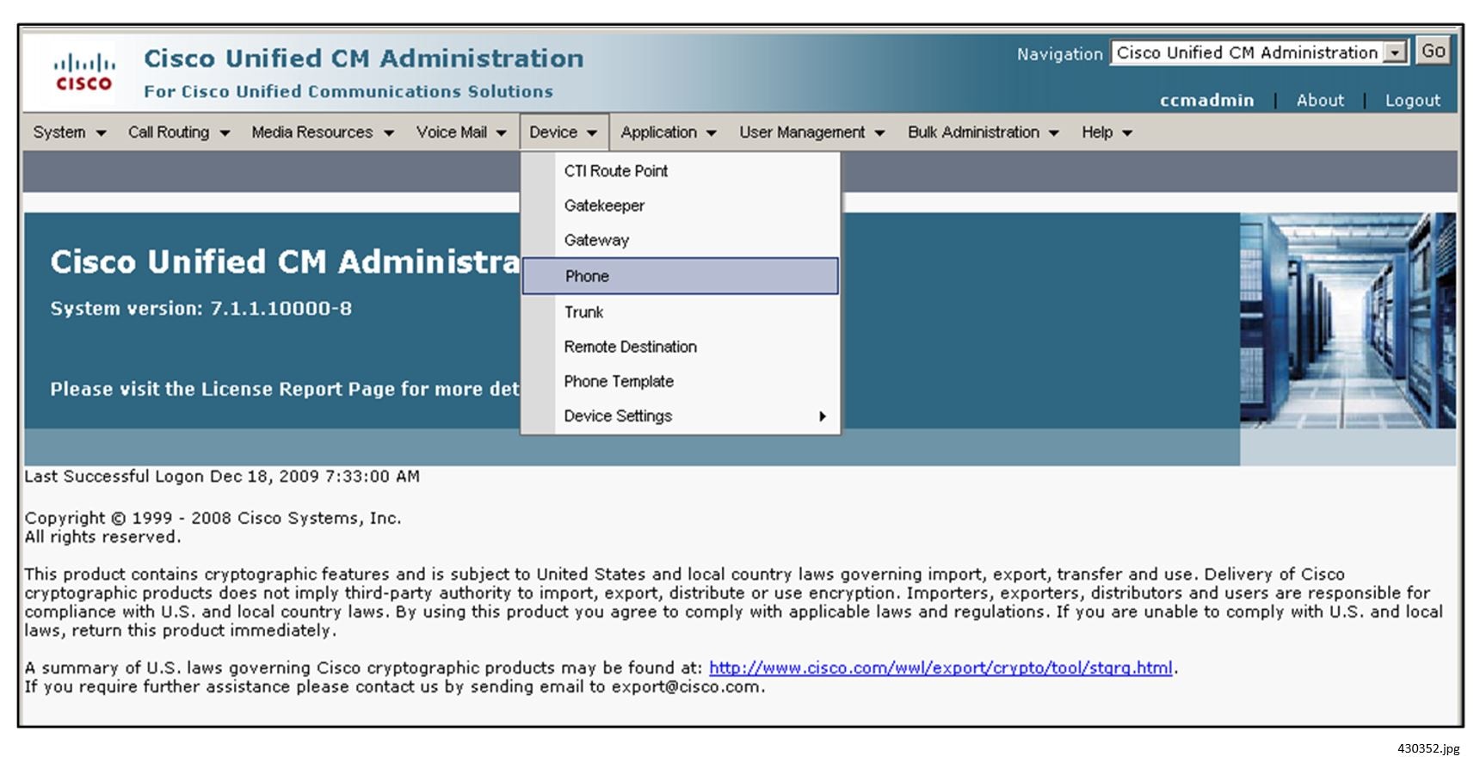The width and height of the screenshot is (1480, 775).
Task: Select CTI Route Point from the menu
Action: 616,170
